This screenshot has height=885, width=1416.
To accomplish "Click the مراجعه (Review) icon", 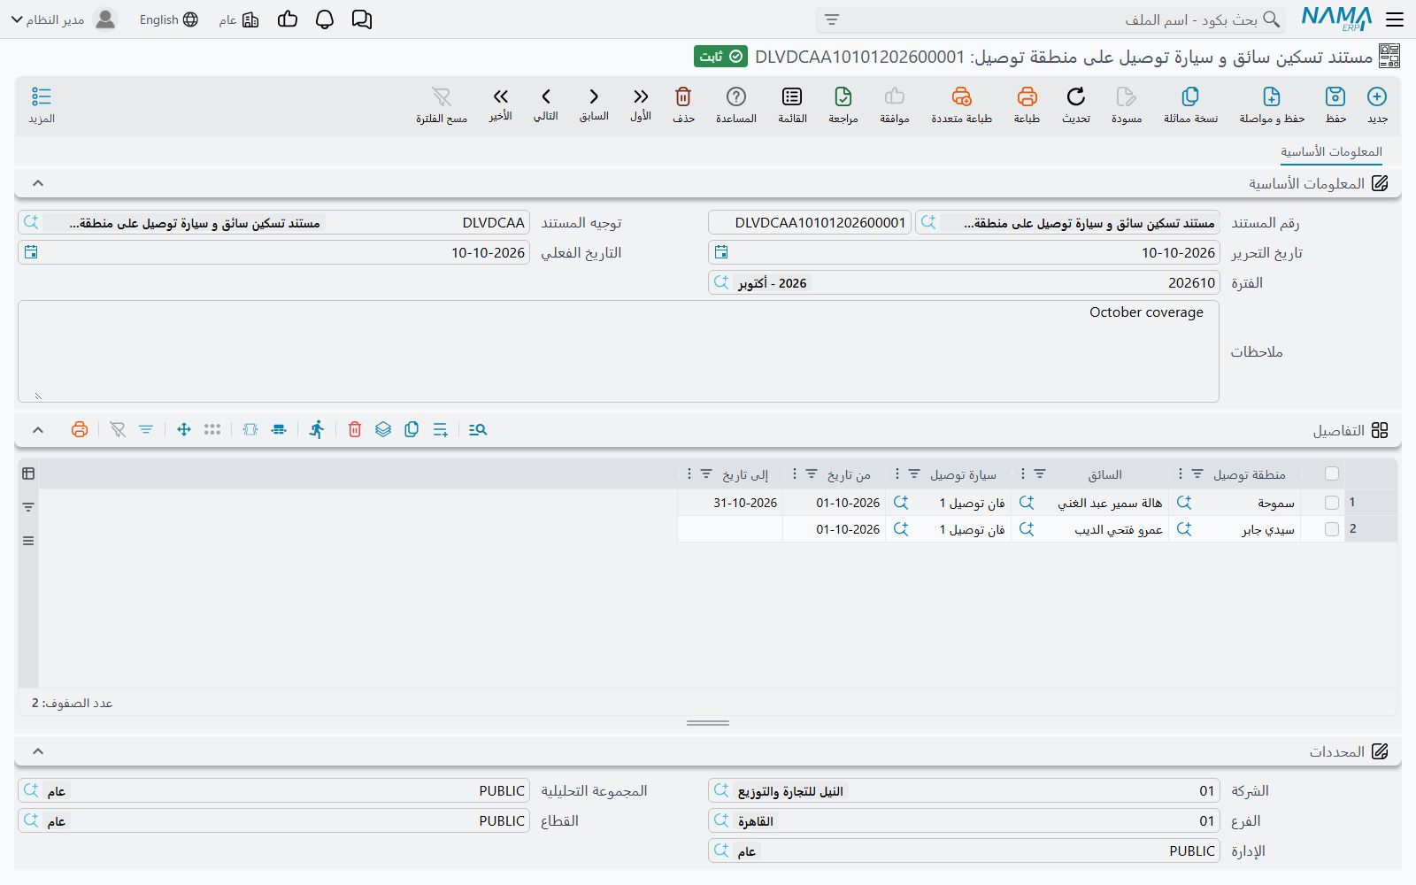I will point(843,96).
